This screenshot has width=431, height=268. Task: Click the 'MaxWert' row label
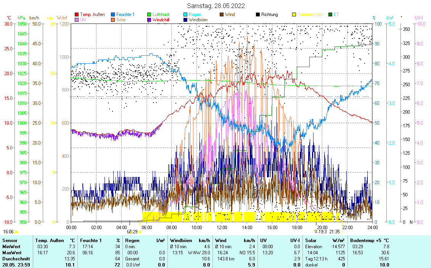(x=12, y=253)
